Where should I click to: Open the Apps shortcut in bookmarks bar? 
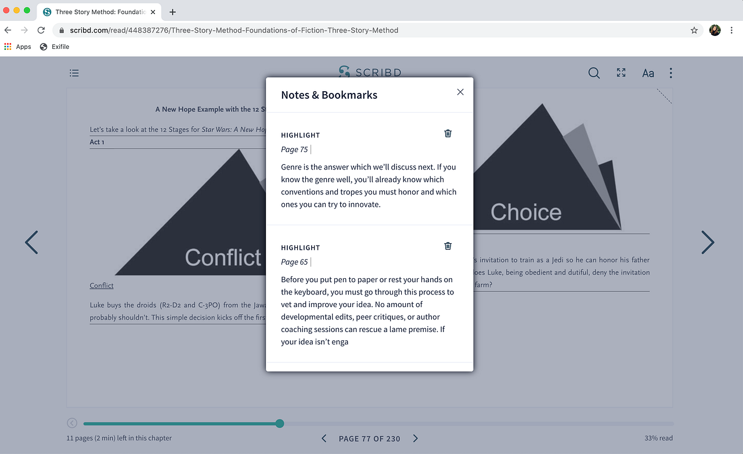17,46
